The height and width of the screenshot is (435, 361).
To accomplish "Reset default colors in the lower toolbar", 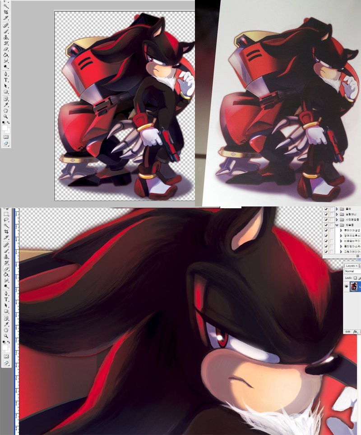I will click(x=4, y=342).
